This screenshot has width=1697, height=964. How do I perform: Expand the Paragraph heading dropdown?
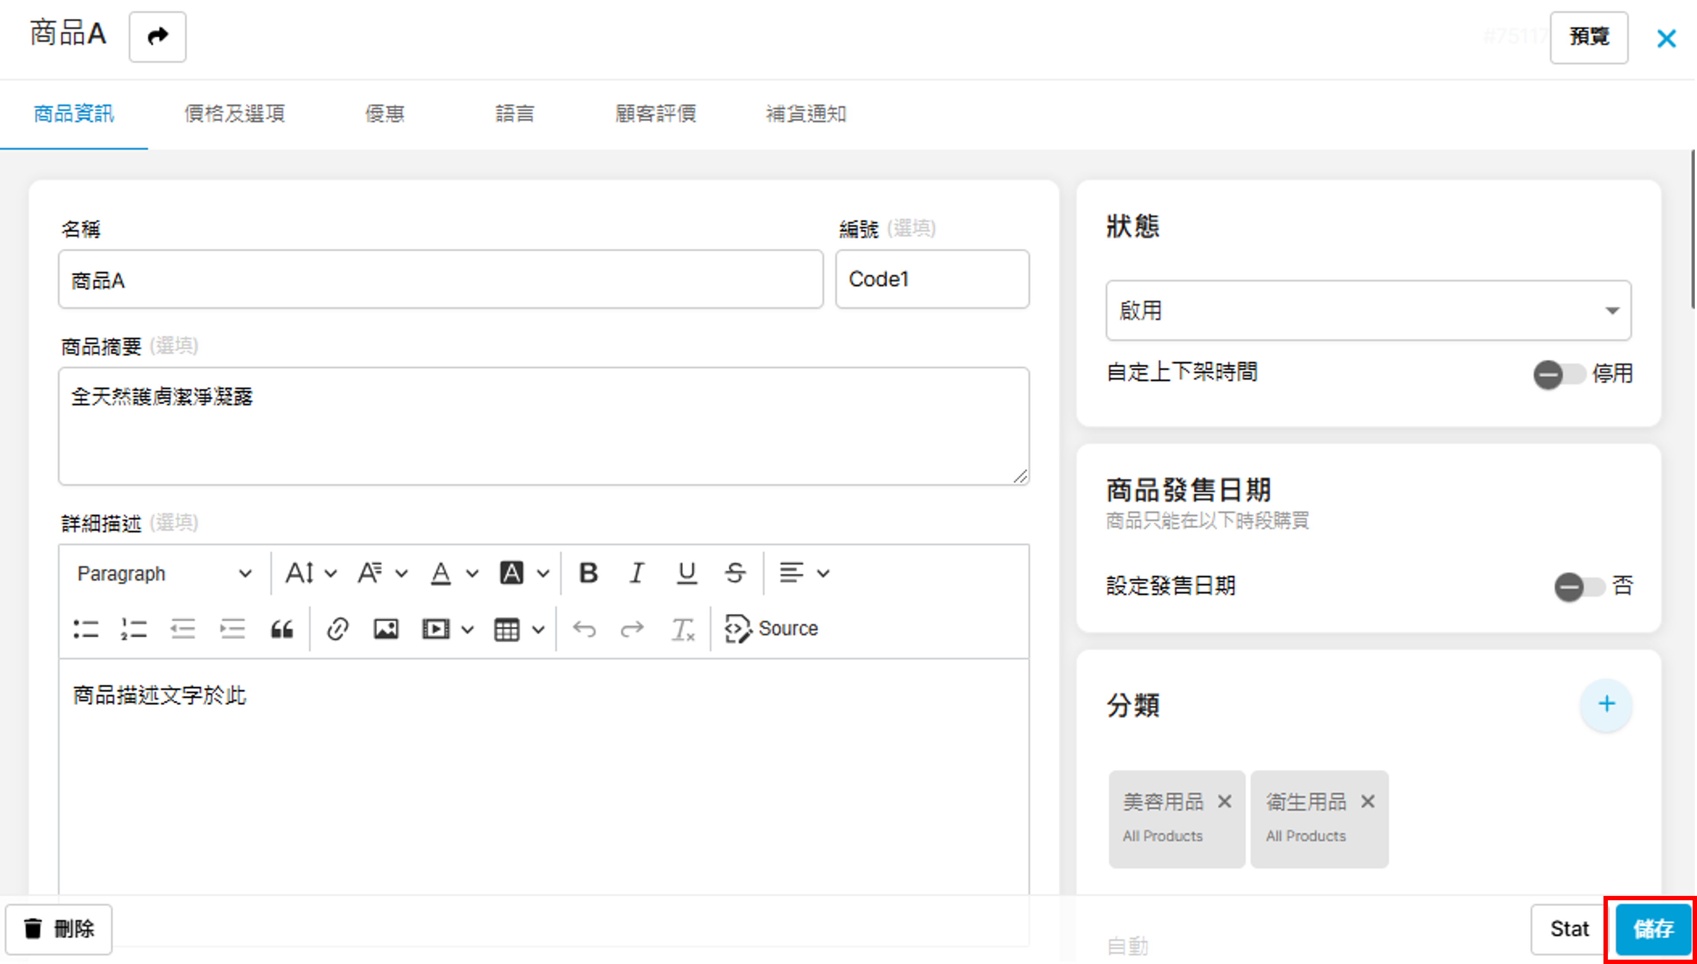pos(163,573)
